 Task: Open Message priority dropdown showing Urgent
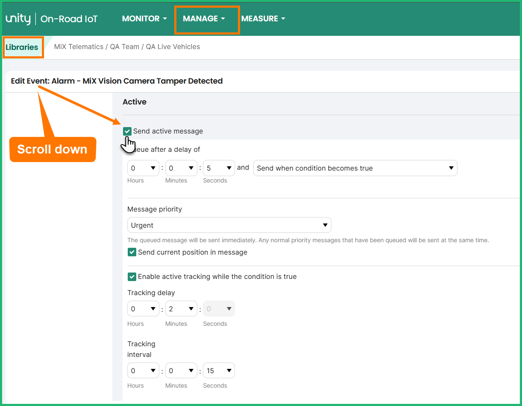229,225
